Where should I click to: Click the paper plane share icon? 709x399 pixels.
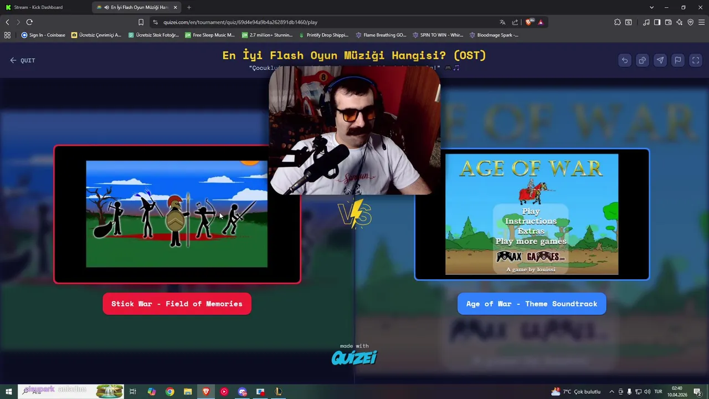coord(660,60)
